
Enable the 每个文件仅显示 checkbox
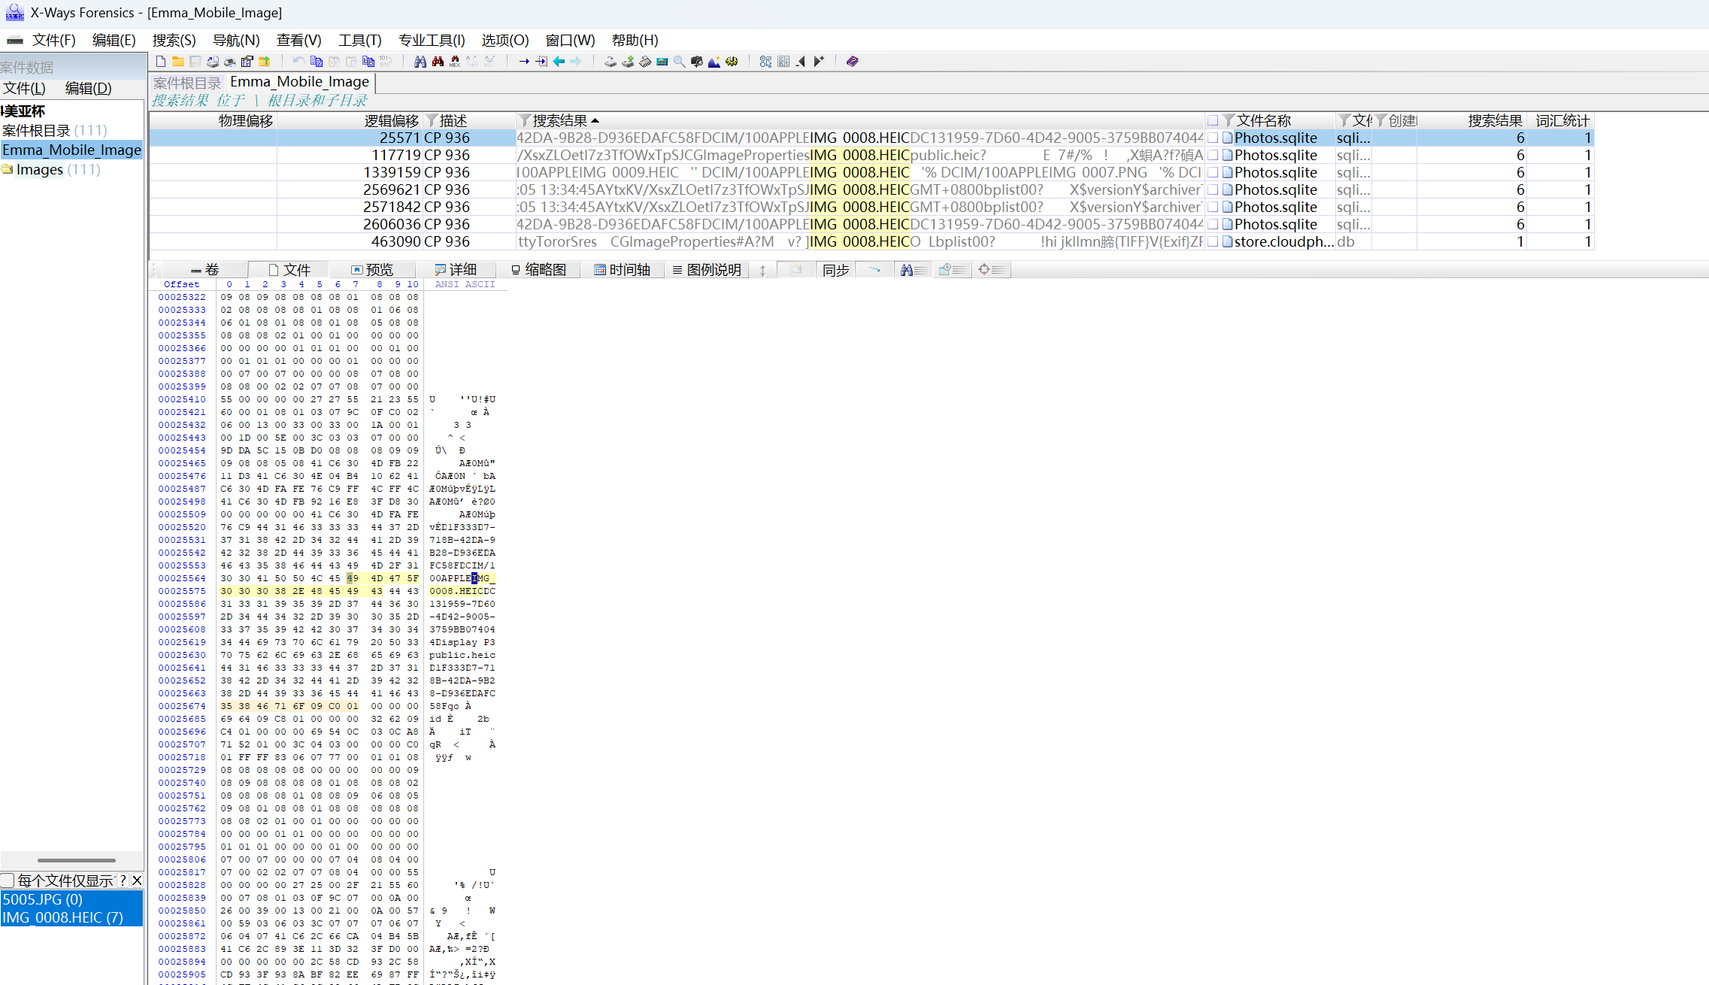pos(8,880)
